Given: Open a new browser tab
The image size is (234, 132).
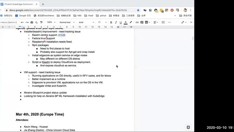Looking at the screenshot, I should click(43, 4).
